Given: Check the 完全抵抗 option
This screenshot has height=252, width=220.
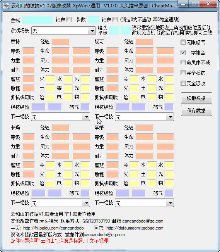Looking at the screenshot, I should (x=183, y=73).
